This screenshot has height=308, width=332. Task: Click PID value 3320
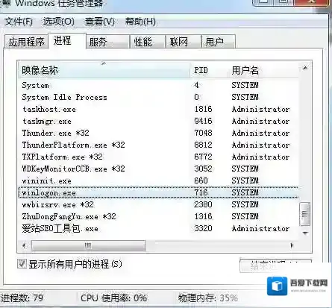pyautogui.click(x=203, y=228)
